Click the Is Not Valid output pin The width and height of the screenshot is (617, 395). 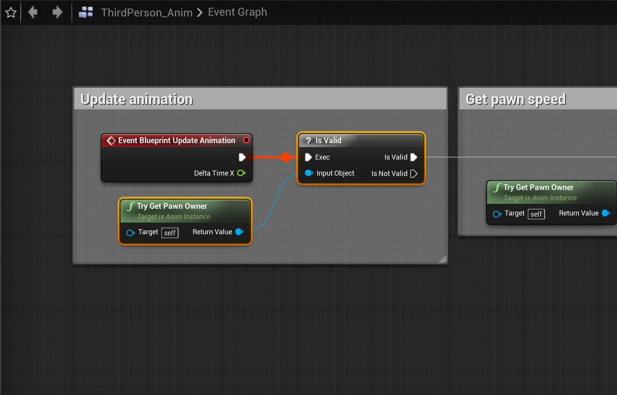pos(414,174)
